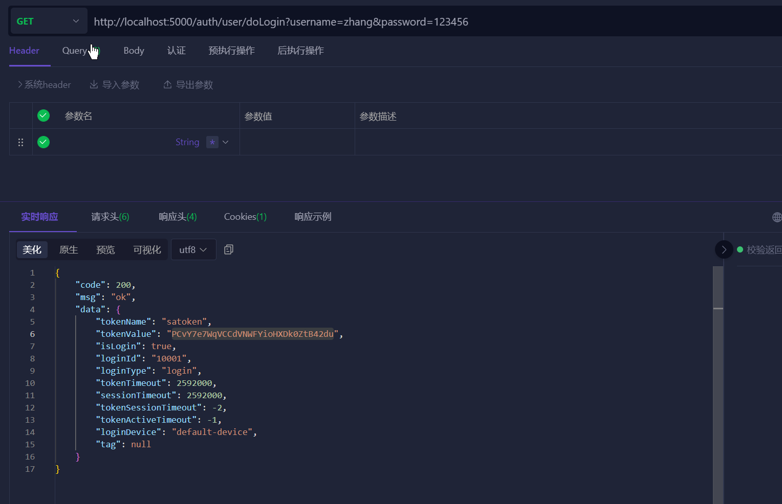
Task: Open the 请求头(6) tab
Action: [110, 217]
